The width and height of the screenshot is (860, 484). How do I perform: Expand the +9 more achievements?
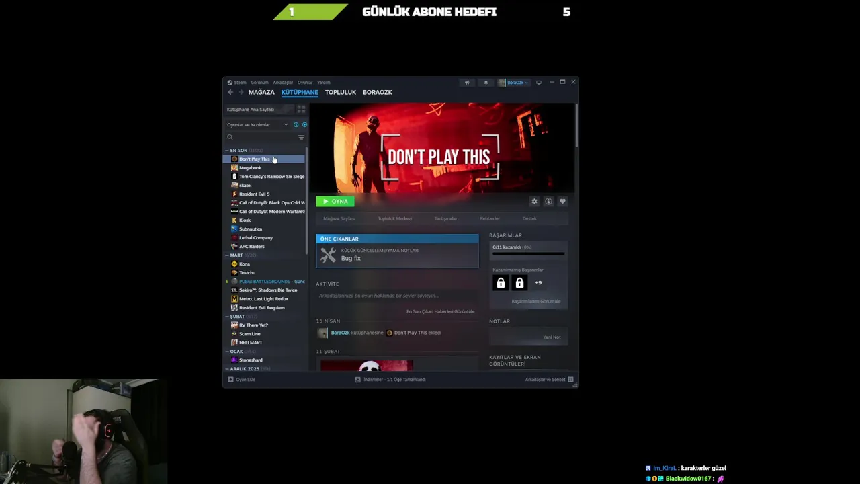538,283
